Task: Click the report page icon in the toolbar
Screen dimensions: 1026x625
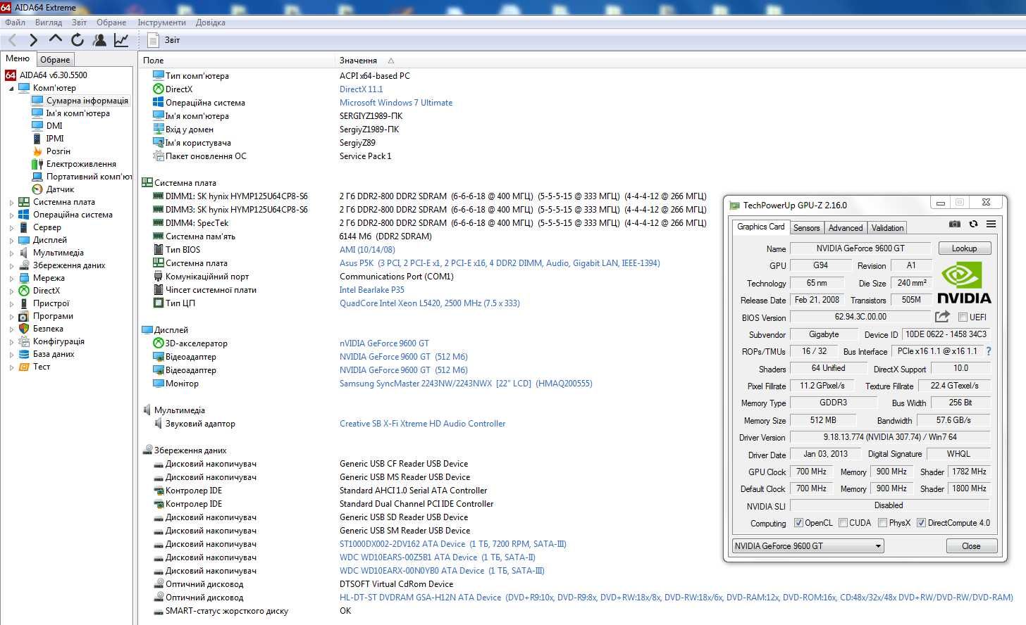Action: (153, 40)
